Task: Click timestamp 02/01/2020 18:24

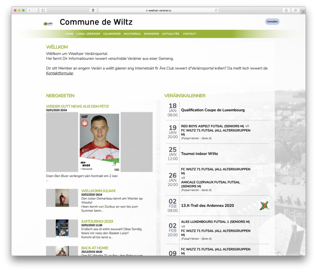Action: 92,194
